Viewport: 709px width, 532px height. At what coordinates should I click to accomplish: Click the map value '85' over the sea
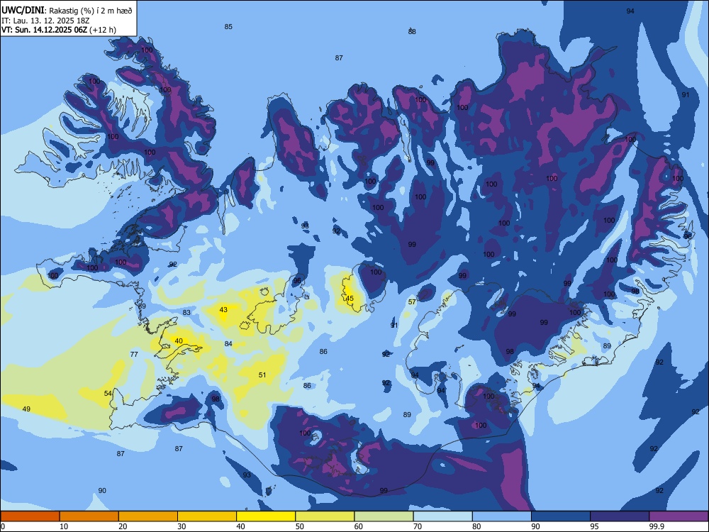(x=228, y=27)
